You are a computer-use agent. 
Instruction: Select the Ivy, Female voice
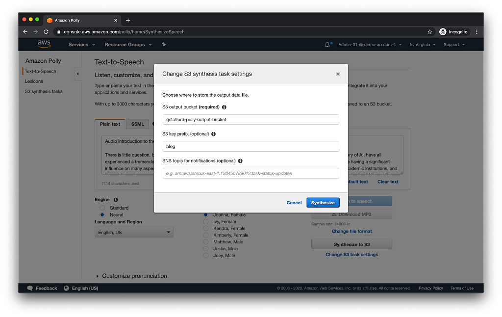click(206, 221)
